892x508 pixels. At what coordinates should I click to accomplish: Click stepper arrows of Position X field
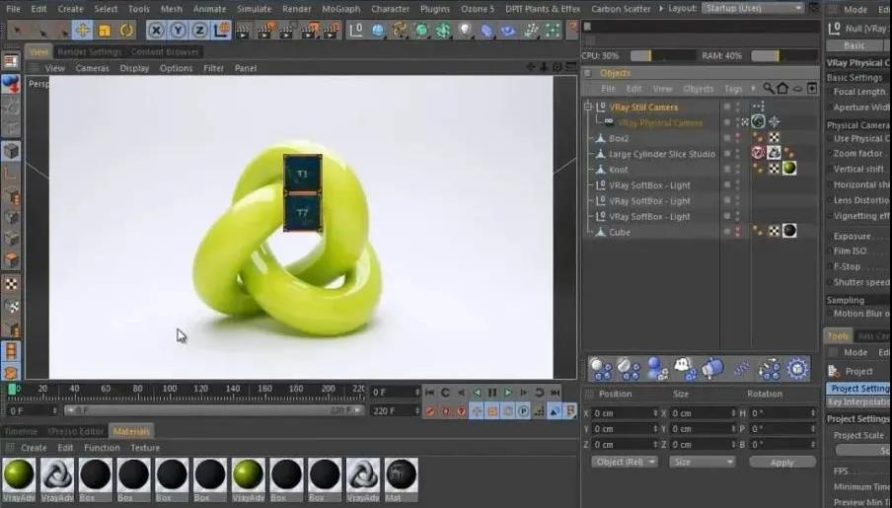pos(656,413)
